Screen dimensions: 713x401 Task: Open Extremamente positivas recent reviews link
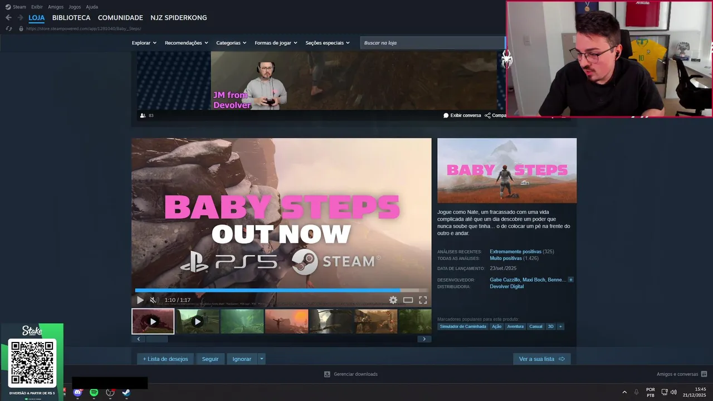tap(515, 252)
